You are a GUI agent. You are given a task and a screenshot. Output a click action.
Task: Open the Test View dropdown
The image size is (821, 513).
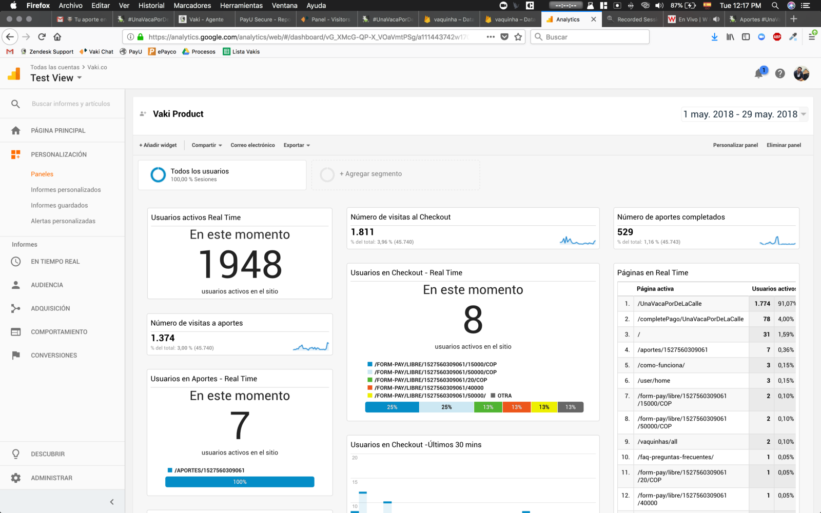point(56,78)
